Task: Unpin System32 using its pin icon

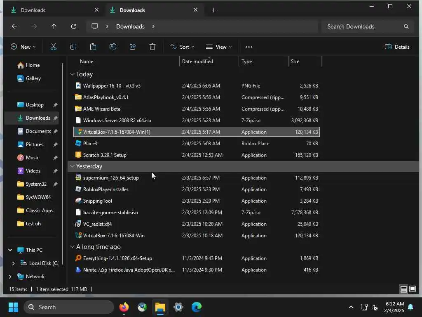Action: pos(55,184)
